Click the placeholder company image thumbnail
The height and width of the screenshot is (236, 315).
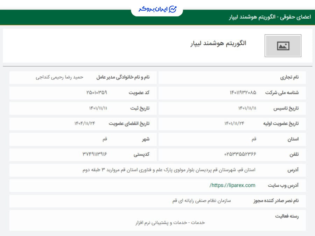[283, 46]
